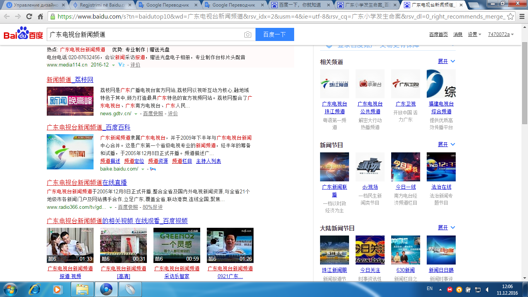Click the Baidu logo
Screen dimensions: 528x297
click(x=23, y=34)
